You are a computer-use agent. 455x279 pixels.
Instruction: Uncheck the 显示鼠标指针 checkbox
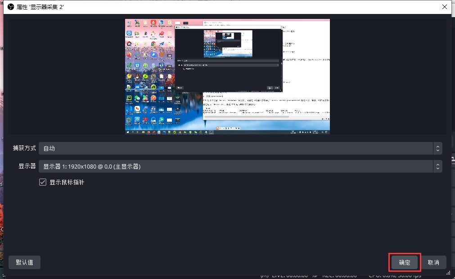pyautogui.click(x=43, y=183)
